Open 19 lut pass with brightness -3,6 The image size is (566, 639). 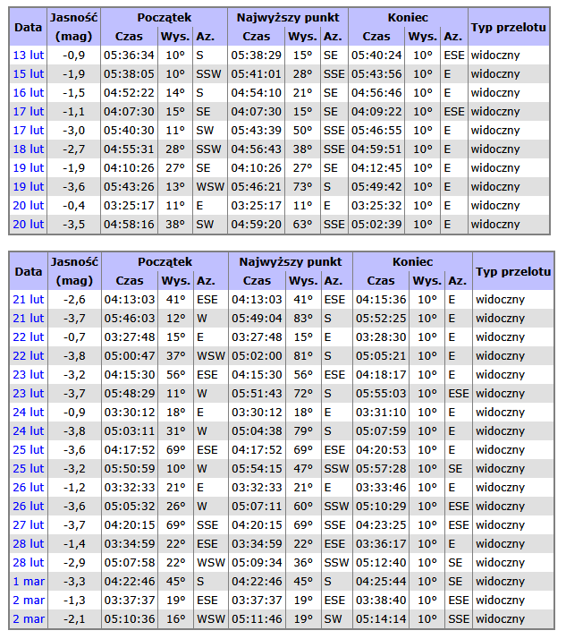coord(28,186)
